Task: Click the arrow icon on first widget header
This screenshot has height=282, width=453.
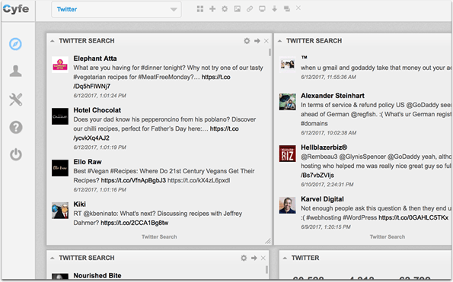Action: (257, 41)
